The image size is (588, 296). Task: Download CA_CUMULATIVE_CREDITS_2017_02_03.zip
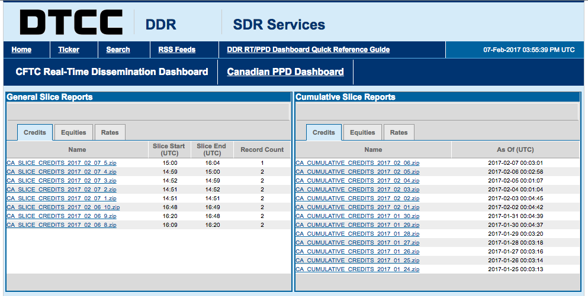(x=358, y=190)
